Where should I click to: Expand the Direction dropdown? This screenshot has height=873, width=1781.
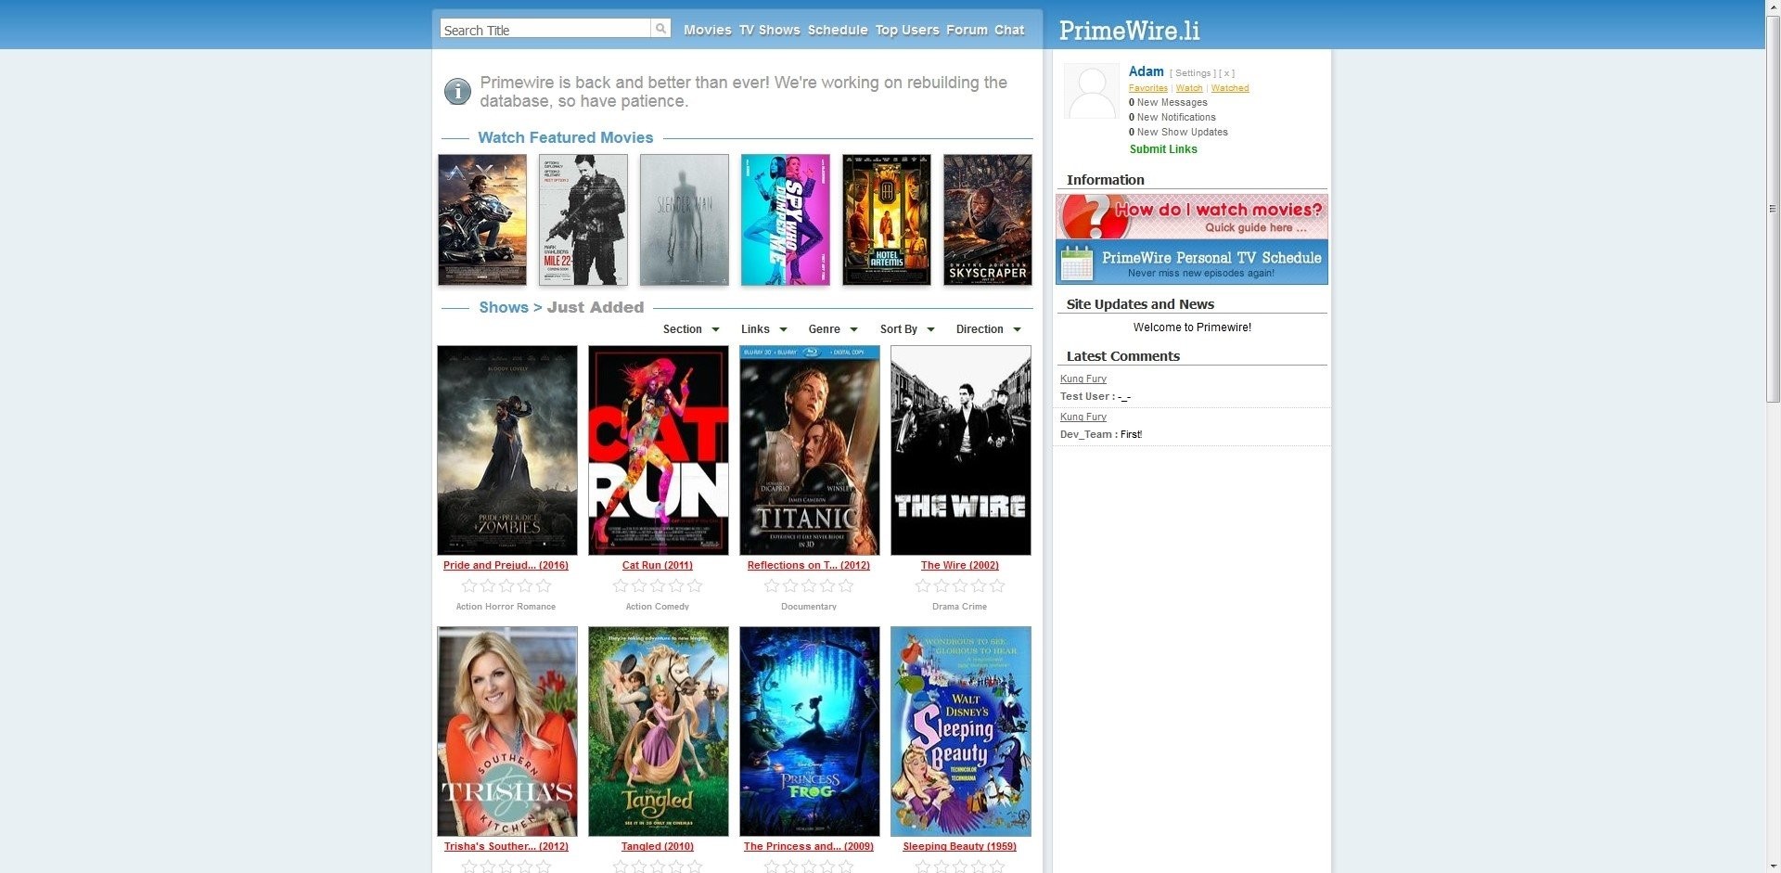coord(989,329)
